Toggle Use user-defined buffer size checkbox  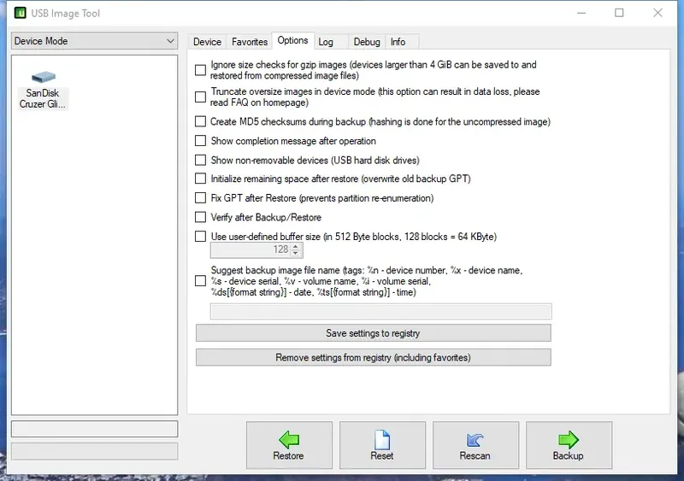pyautogui.click(x=200, y=237)
